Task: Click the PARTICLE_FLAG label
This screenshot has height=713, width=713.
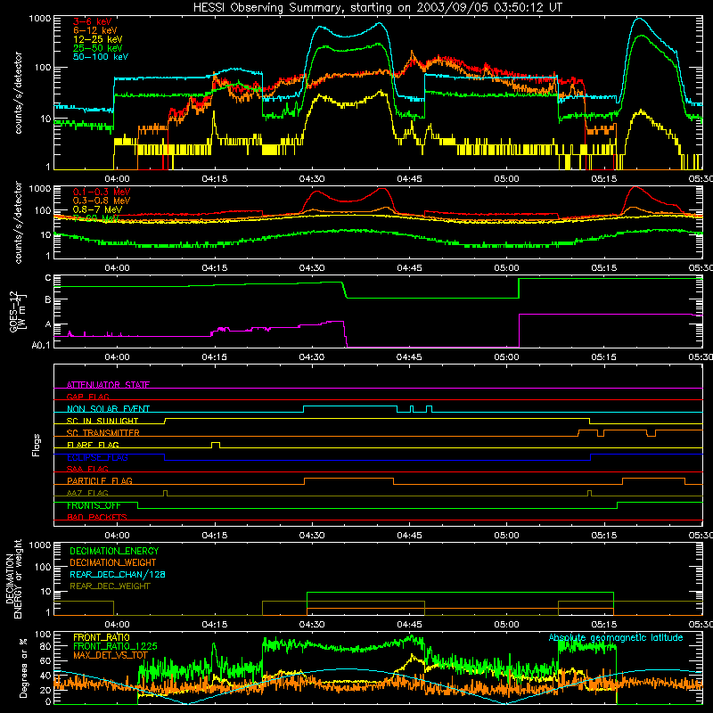Action: (x=100, y=481)
